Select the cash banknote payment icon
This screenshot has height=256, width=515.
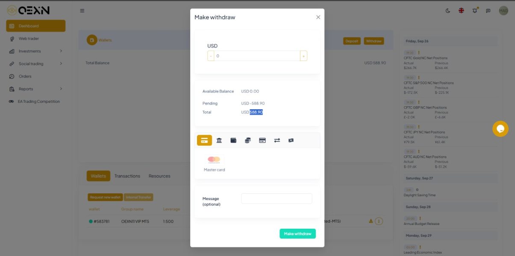point(291,140)
